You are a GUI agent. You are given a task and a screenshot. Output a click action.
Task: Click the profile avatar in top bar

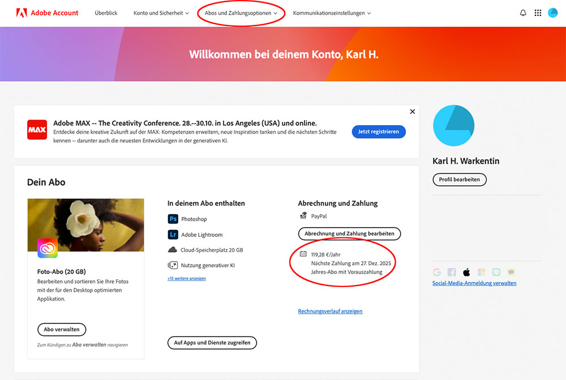(553, 13)
